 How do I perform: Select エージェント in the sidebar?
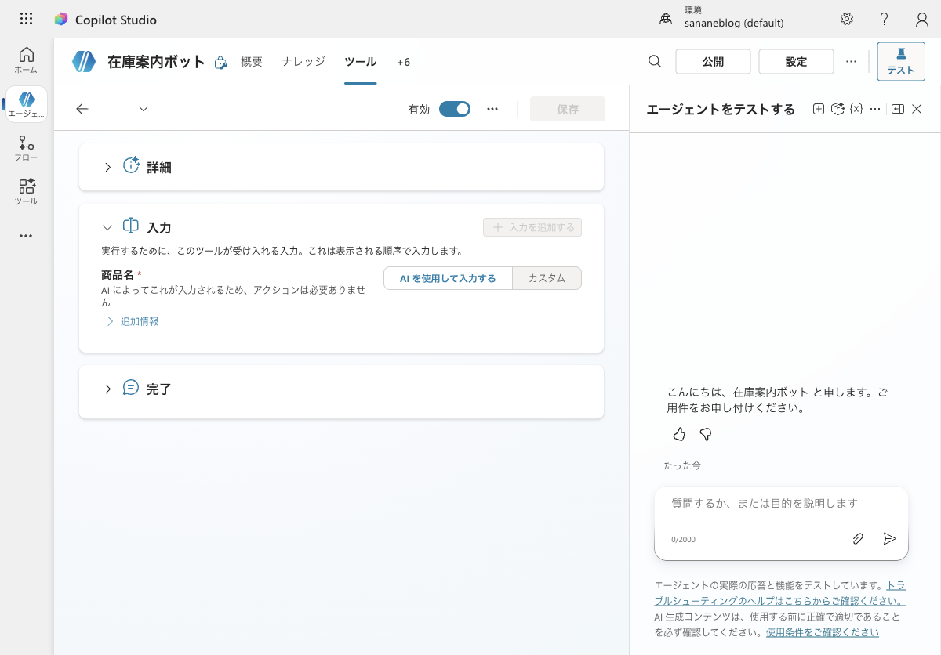pos(26,105)
